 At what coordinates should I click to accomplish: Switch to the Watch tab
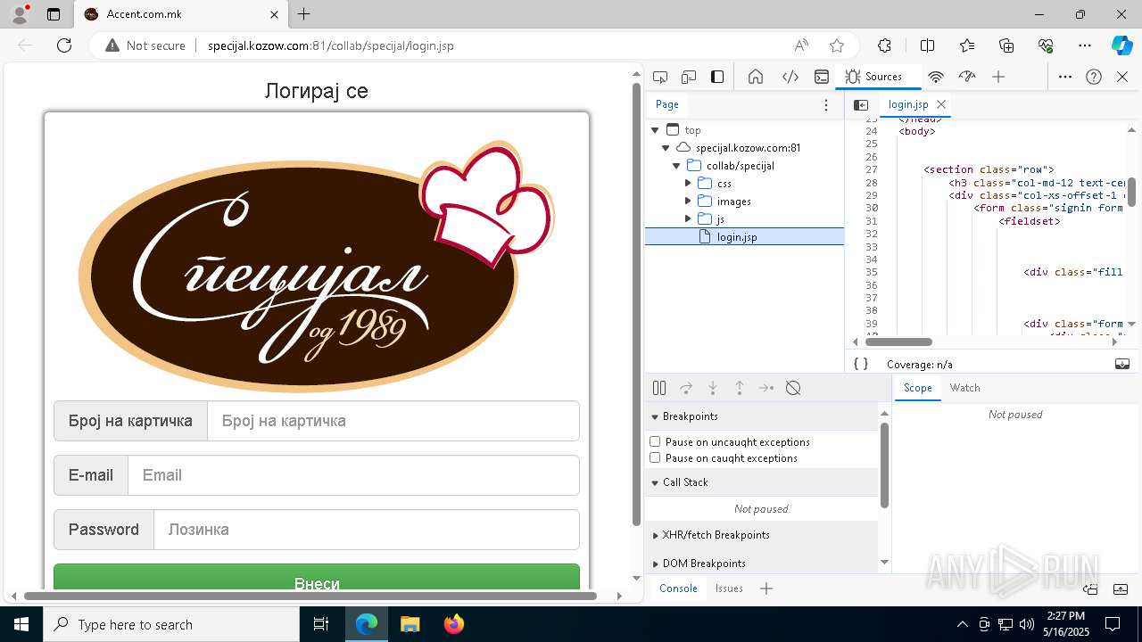965,388
